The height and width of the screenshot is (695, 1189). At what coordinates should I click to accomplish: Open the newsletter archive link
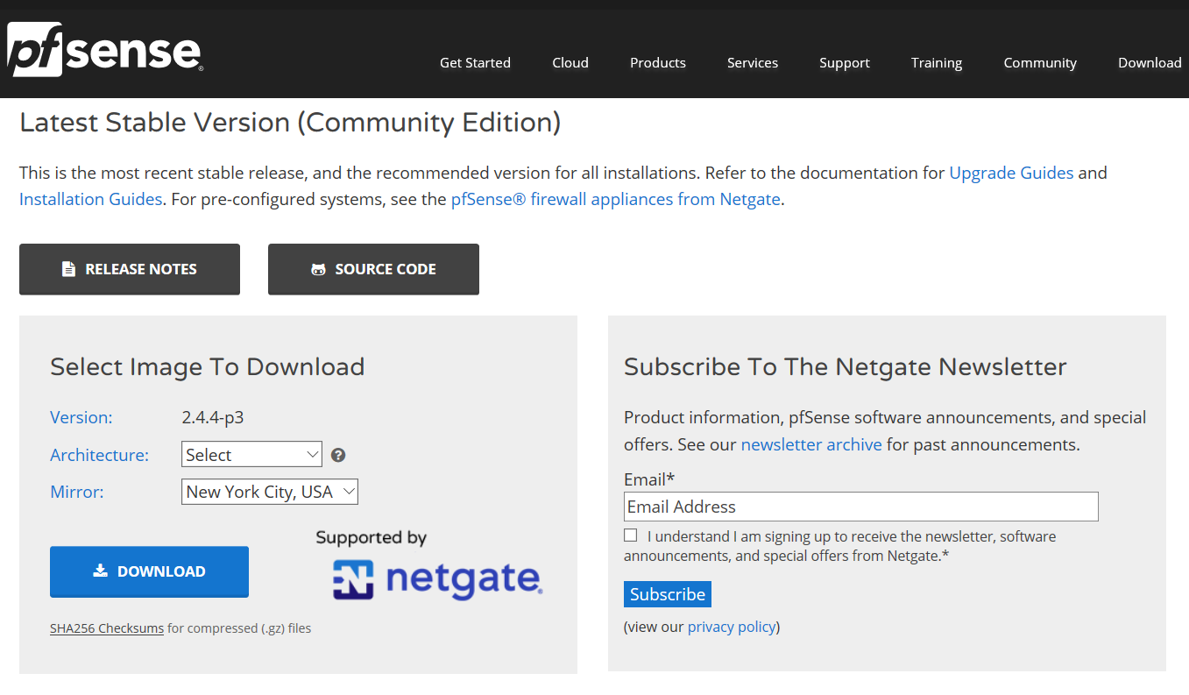[811, 444]
